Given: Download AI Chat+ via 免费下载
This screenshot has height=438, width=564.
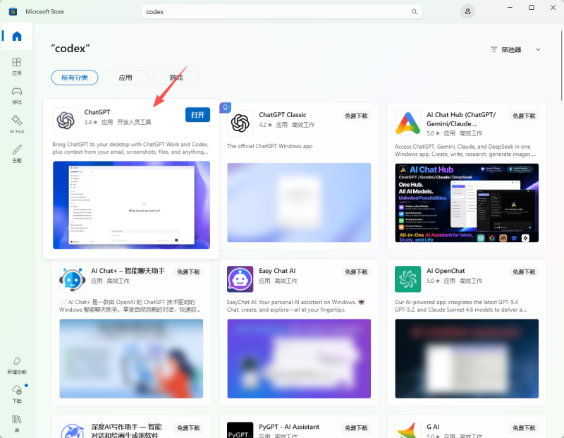Looking at the screenshot, I should [188, 272].
